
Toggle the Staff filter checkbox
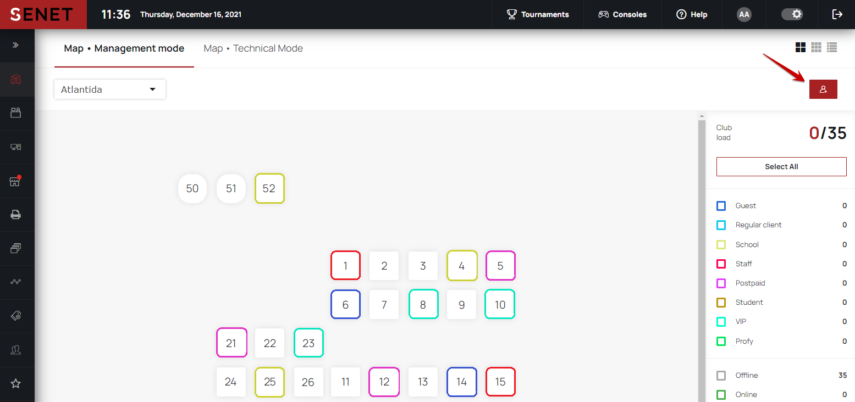[721, 264]
